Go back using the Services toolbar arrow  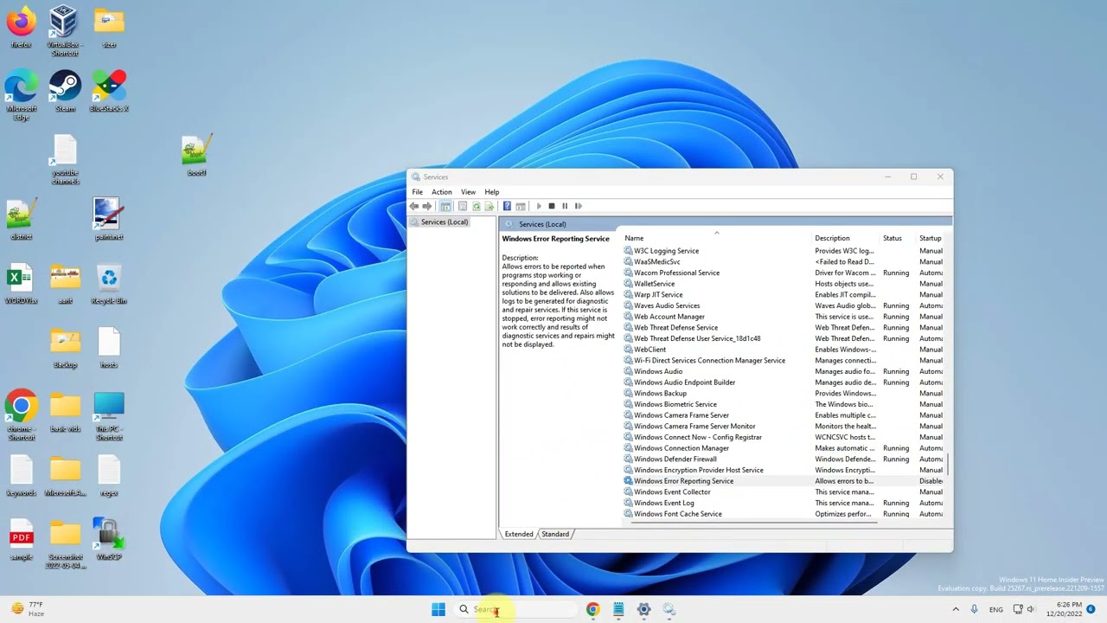(x=414, y=206)
